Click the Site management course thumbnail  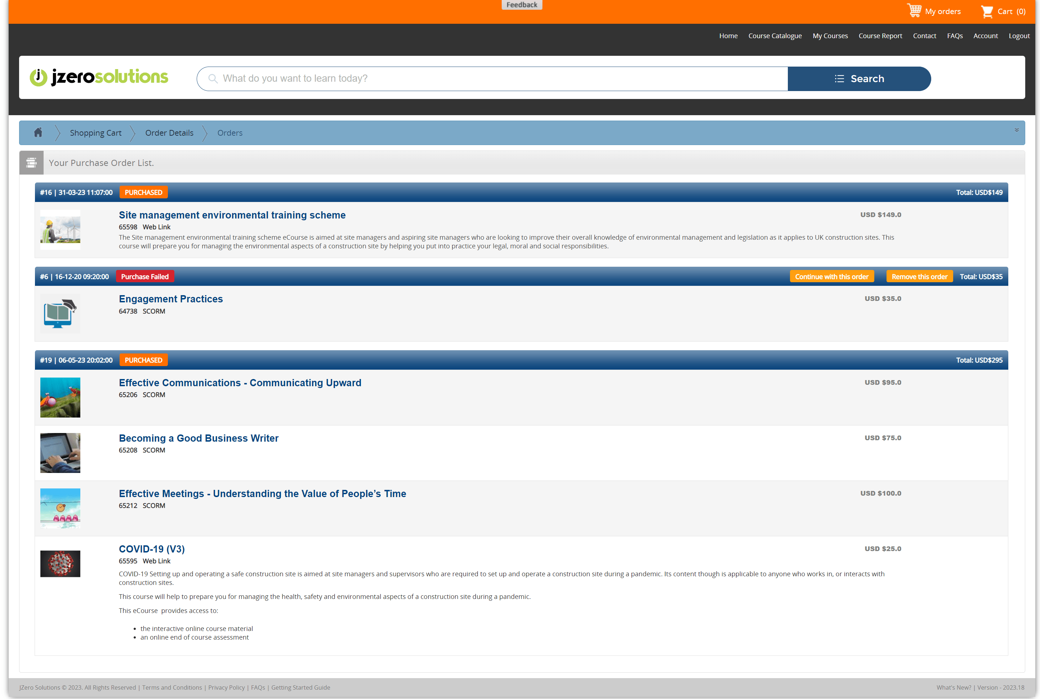pos(60,229)
